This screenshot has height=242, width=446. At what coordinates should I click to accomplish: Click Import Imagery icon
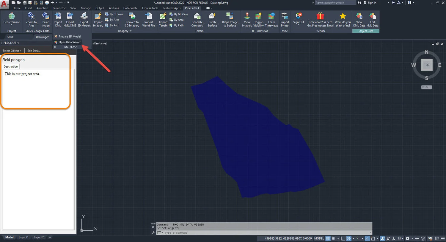pyautogui.click(x=98, y=16)
